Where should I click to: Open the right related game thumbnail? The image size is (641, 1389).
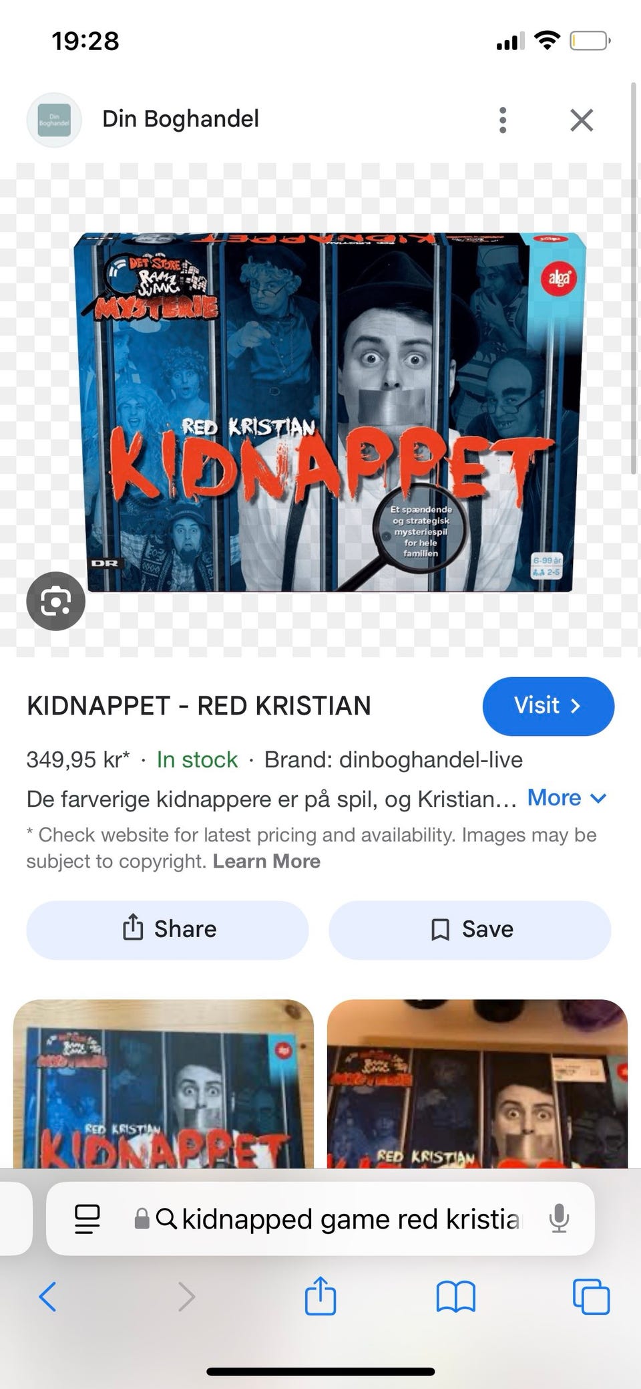477,1084
